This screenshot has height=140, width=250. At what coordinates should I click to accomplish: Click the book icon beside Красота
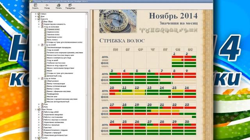[39, 19]
